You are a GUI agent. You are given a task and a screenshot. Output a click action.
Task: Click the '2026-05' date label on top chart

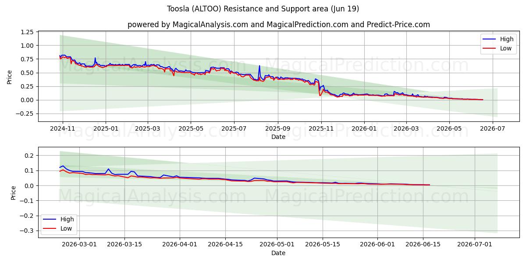coord(449,129)
